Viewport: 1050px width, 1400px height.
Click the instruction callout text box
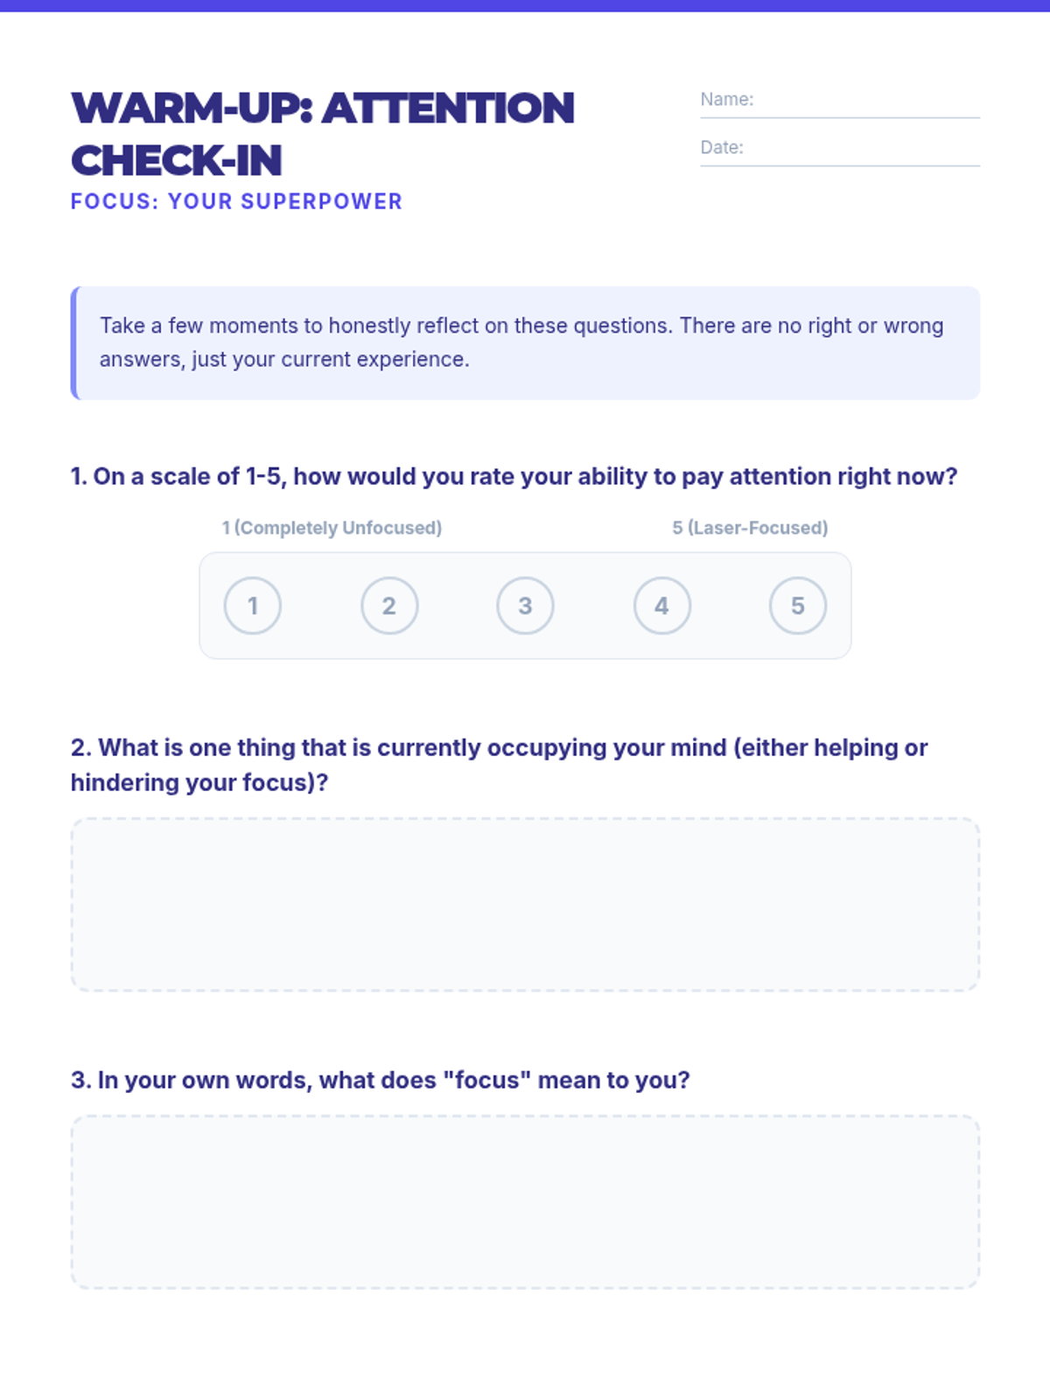525,343
